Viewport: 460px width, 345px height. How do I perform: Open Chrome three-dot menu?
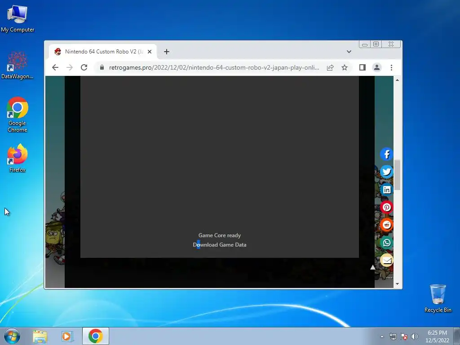tap(391, 67)
